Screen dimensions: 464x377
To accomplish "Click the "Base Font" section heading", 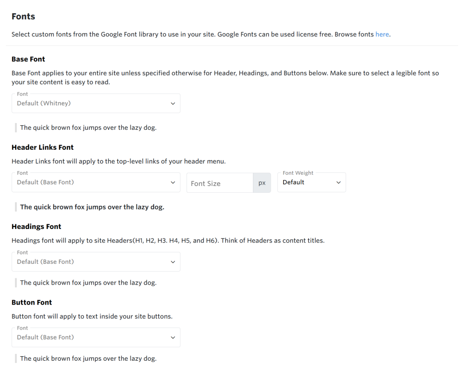I will [28, 59].
